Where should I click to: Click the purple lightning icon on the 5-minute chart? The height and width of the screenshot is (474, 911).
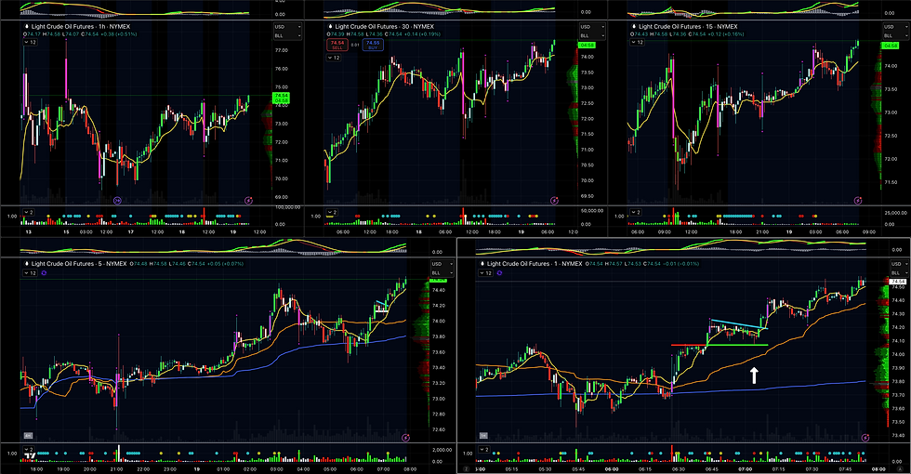pos(405,438)
